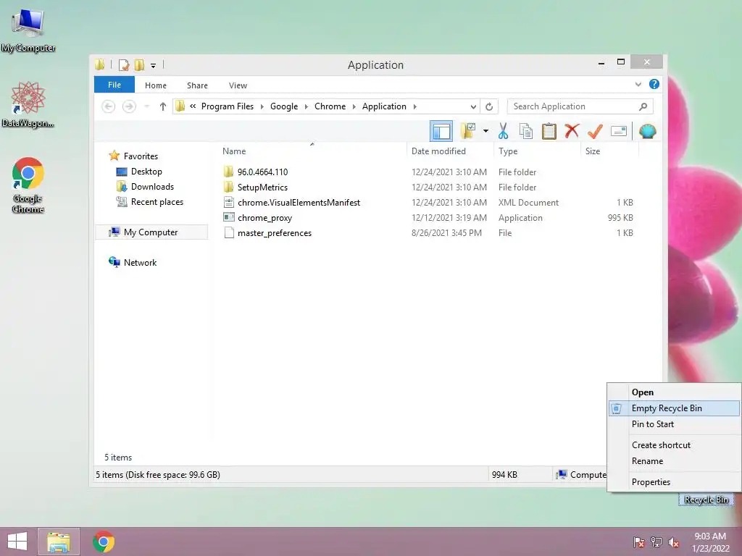Click the Back navigation arrow
Image resolution: width=742 pixels, height=556 pixels.
click(x=109, y=106)
